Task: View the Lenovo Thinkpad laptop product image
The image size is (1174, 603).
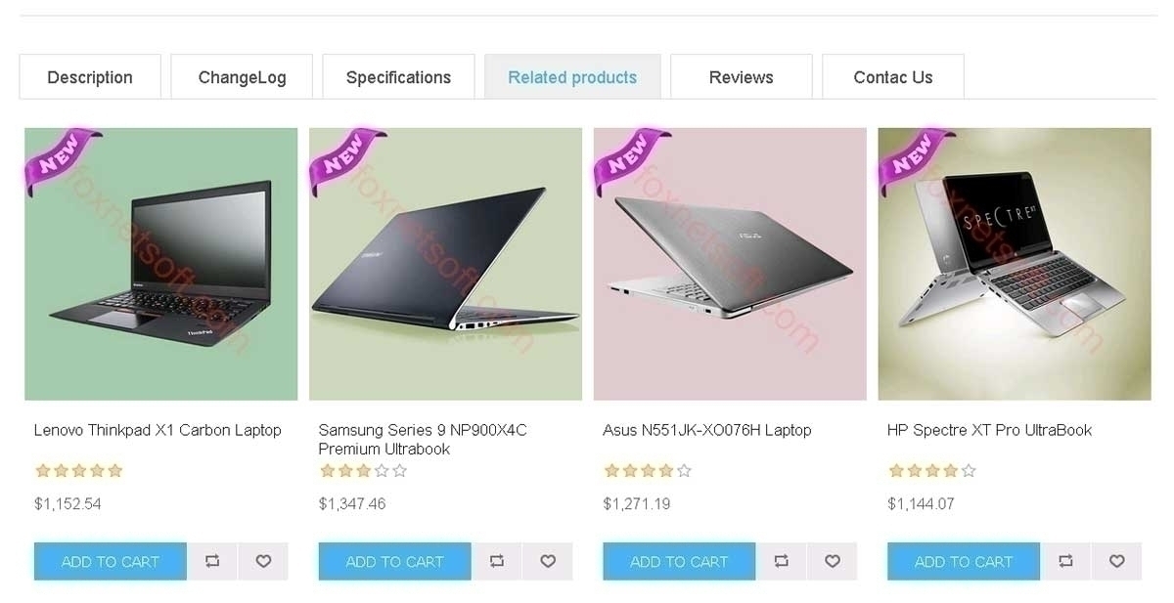Action: coord(161,264)
